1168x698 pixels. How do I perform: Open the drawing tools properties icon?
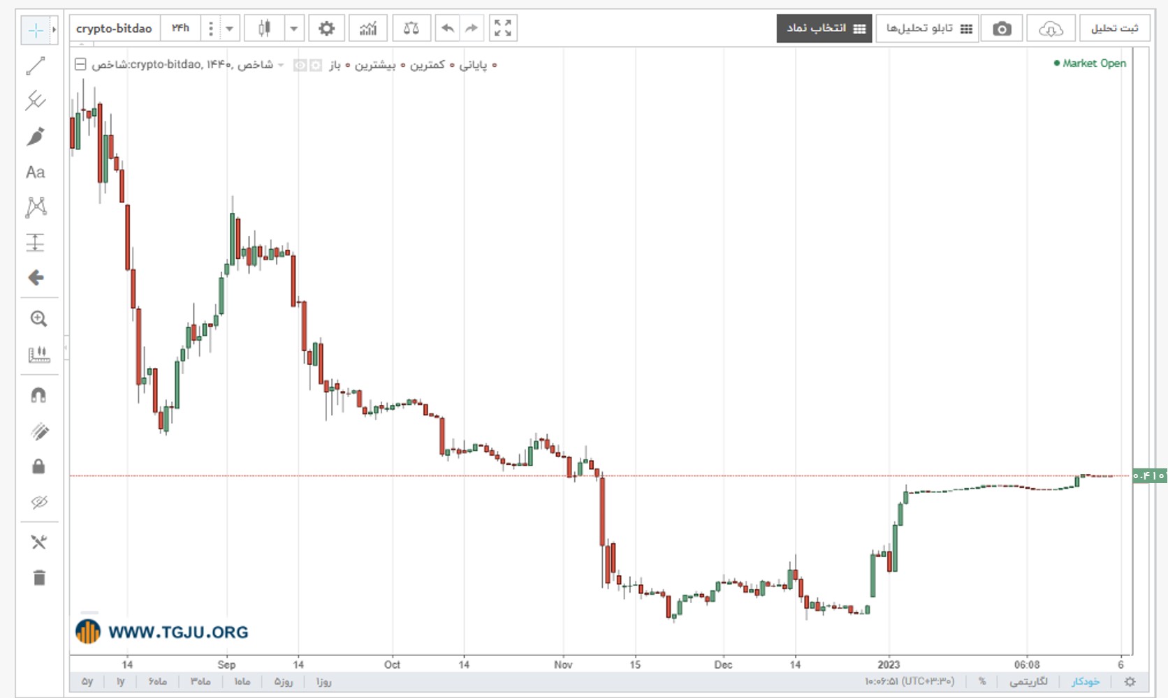point(38,542)
